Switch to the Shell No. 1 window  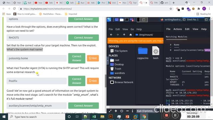click(191, 20)
